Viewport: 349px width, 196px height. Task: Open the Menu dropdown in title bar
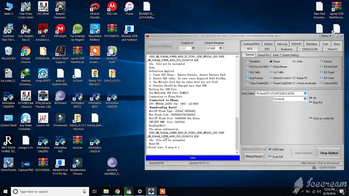pos(326,36)
